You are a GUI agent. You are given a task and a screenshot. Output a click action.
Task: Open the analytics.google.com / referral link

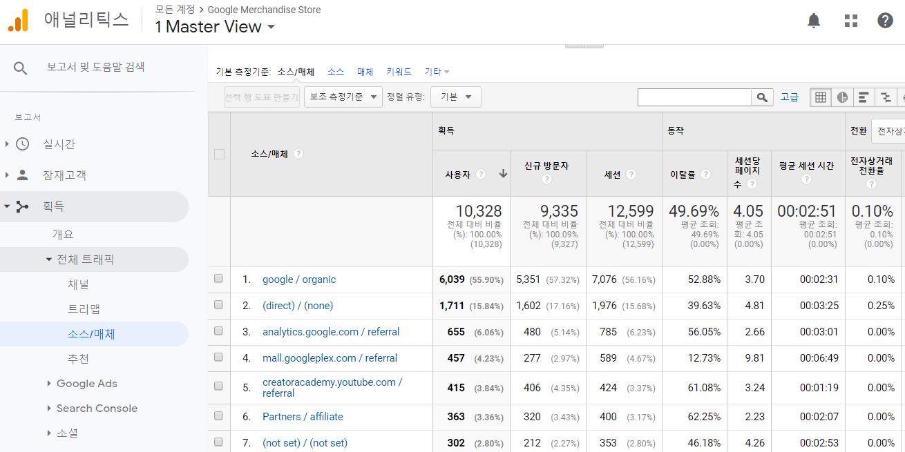click(x=331, y=332)
